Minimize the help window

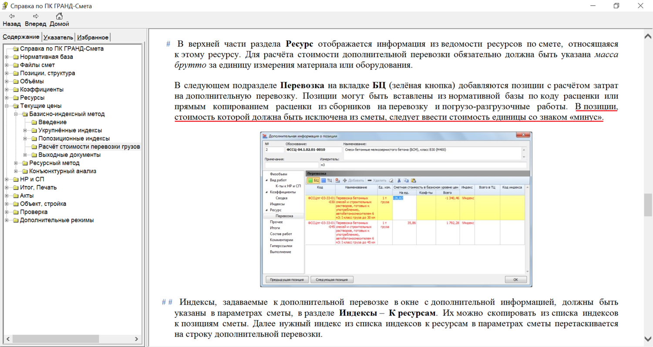592,6
